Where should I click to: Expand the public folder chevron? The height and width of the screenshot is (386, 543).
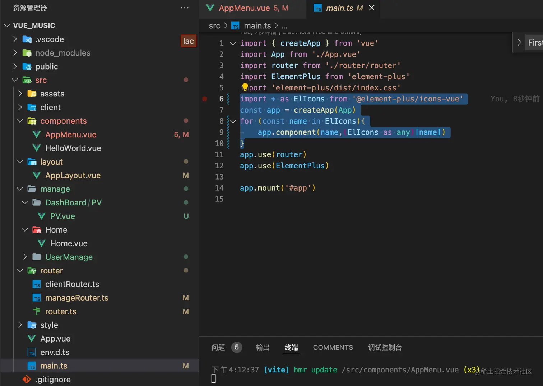click(x=15, y=66)
